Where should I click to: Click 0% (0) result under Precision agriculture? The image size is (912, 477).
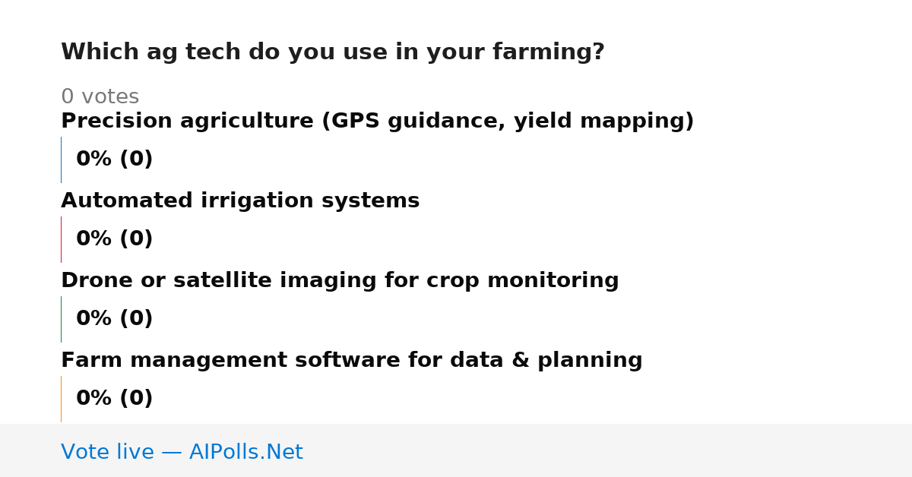(x=114, y=160)
